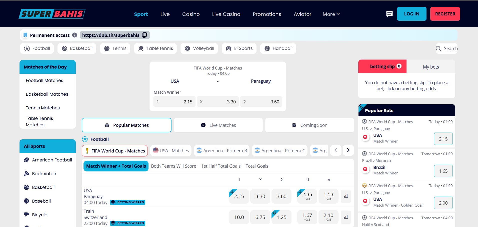Open the Sport section

[x=141, y=14]
